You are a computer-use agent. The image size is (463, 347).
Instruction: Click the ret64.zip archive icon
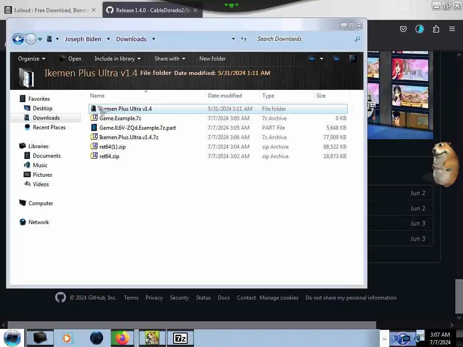pyautogui.click(x=94, y=156)
